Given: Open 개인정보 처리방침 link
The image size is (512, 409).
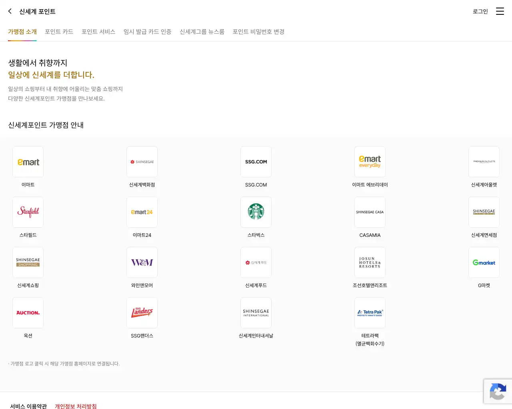Looking at the screenshot, I should tap(76, 406).
